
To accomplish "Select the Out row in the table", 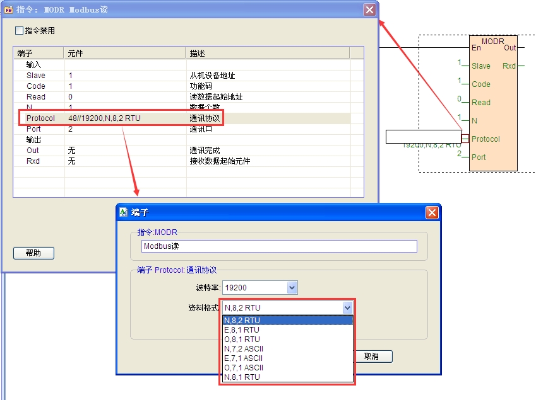I will [x=182, y=151].
